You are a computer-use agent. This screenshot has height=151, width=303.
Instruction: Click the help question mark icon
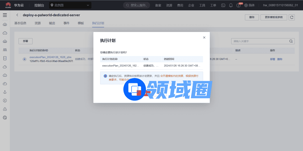click(238, 5)
